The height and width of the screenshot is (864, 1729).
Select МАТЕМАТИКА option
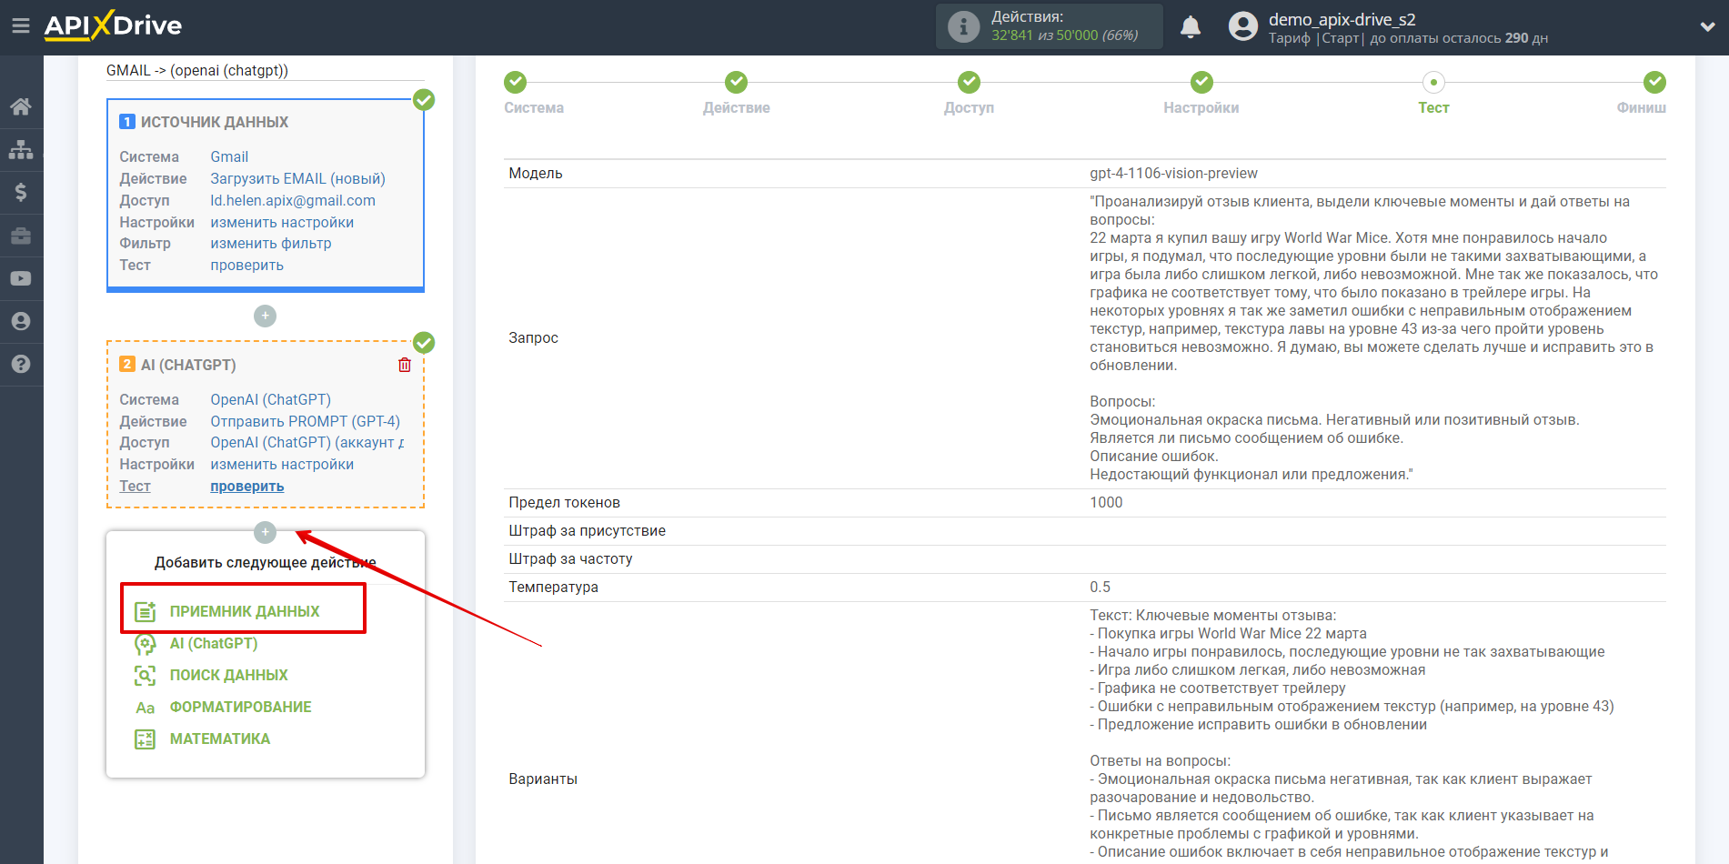tap(220, 738)
